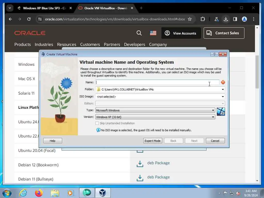264x198 pixels.
Task: Open Windows Media Player from taskbar
Action: click(70, 193)
